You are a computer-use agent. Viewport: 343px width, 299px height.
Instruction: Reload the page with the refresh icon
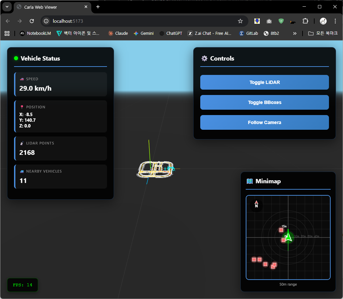(32, 21)
